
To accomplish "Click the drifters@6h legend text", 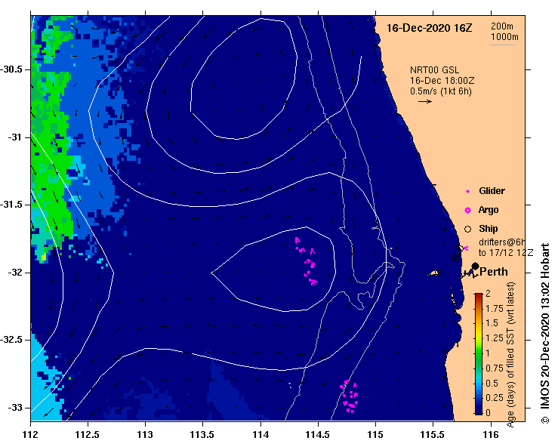I will pos(502,242).
